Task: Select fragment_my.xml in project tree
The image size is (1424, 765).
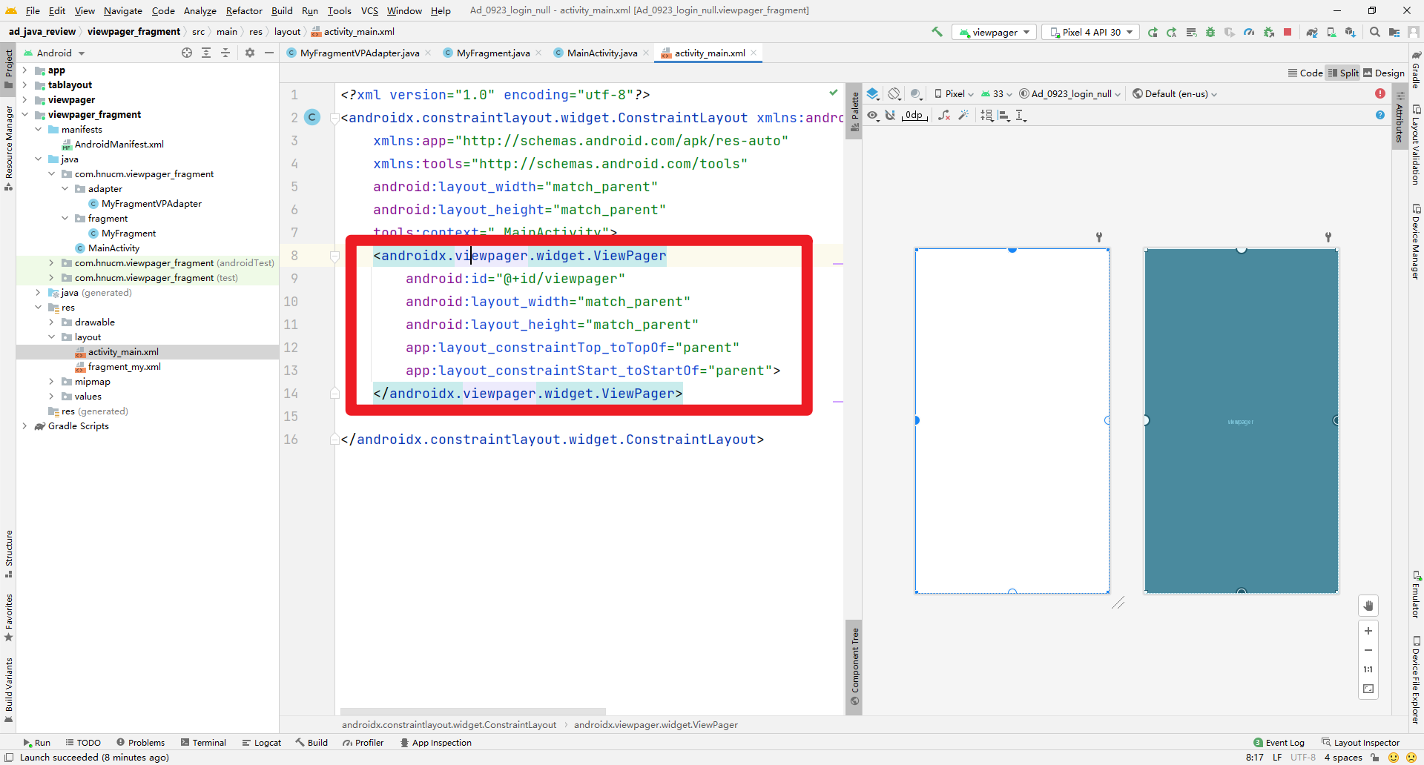Action: click(124, 367)
